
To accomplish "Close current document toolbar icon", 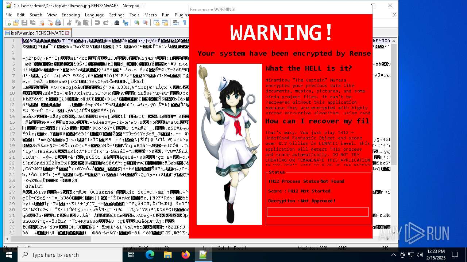I will pos(41,23).
